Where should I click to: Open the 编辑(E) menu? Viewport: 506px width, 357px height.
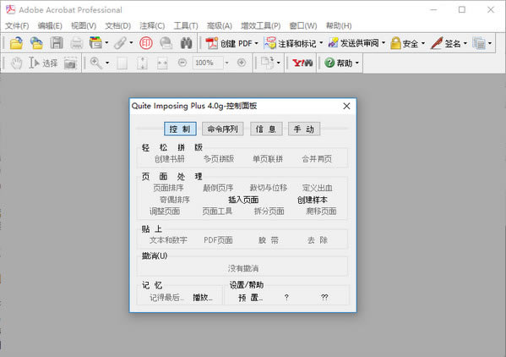[50, 25]
